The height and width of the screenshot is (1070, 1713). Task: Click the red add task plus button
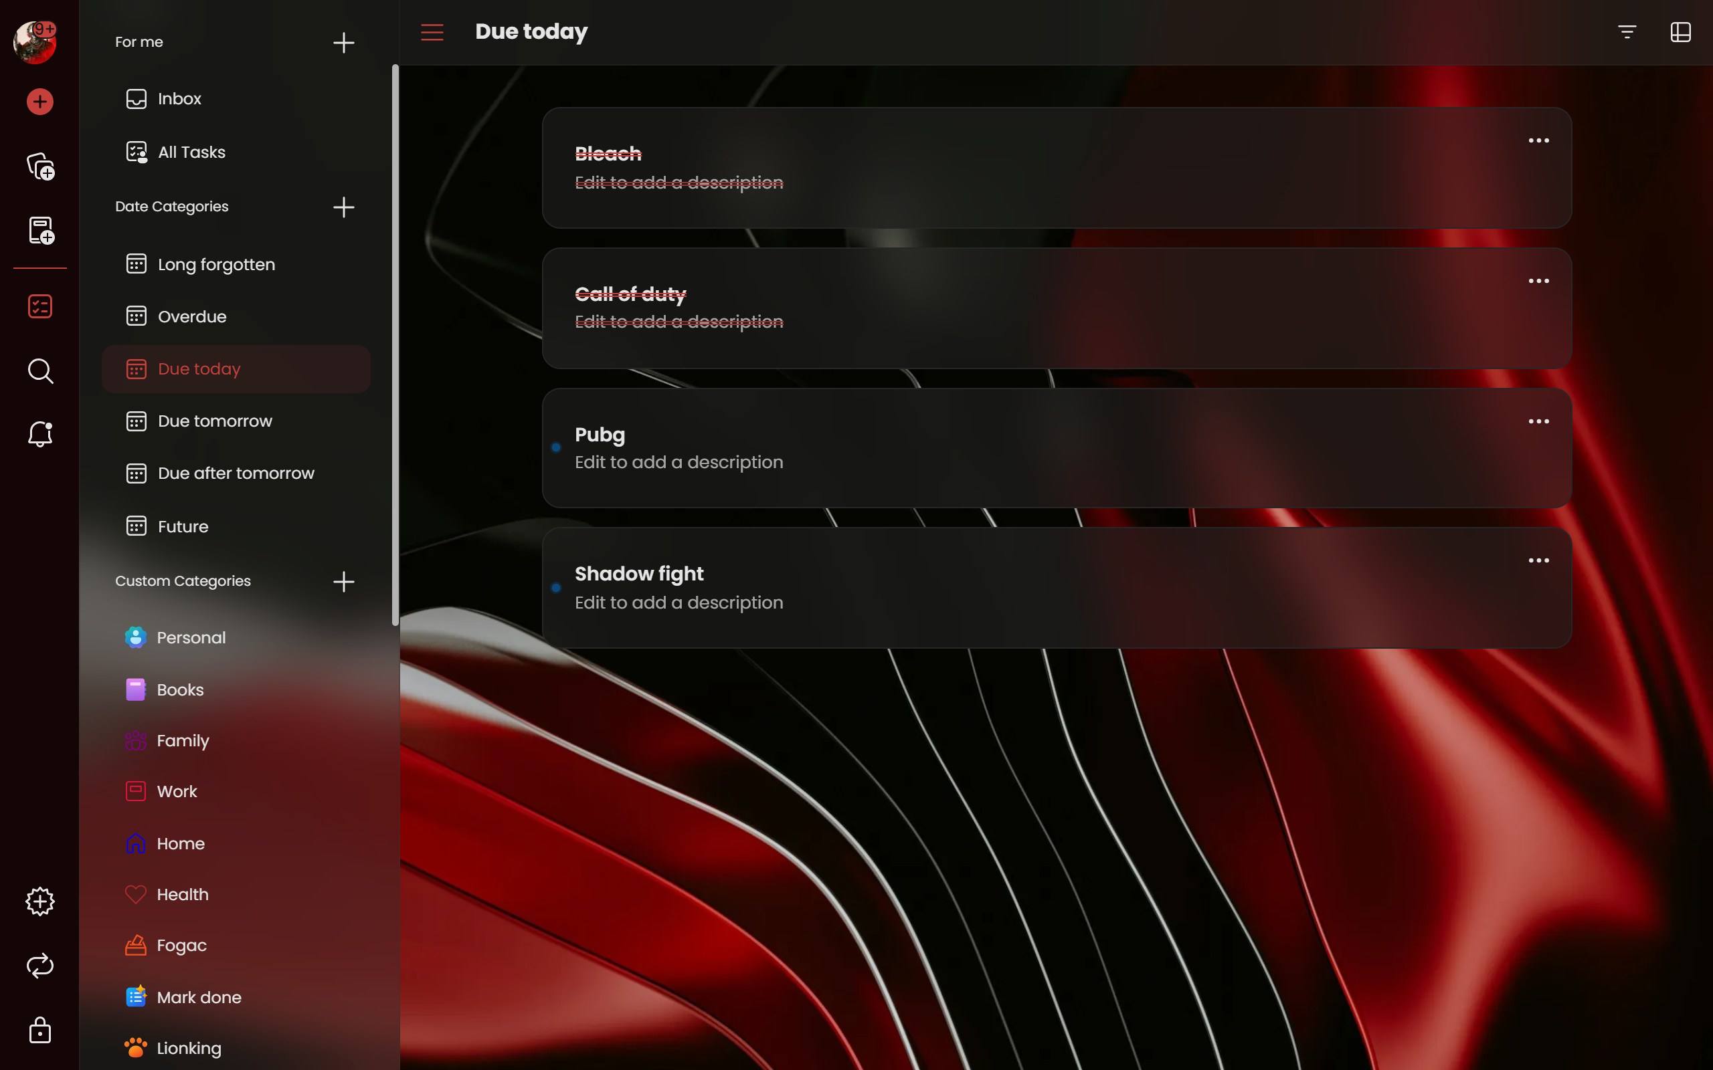click(39, 102)
